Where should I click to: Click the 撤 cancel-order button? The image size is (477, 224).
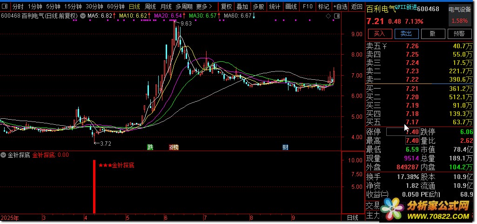click(x=433, y=34)
